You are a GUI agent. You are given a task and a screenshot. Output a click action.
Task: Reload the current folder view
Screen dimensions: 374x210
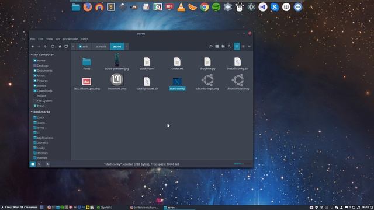pyautogui.click(x=53, y=47)
